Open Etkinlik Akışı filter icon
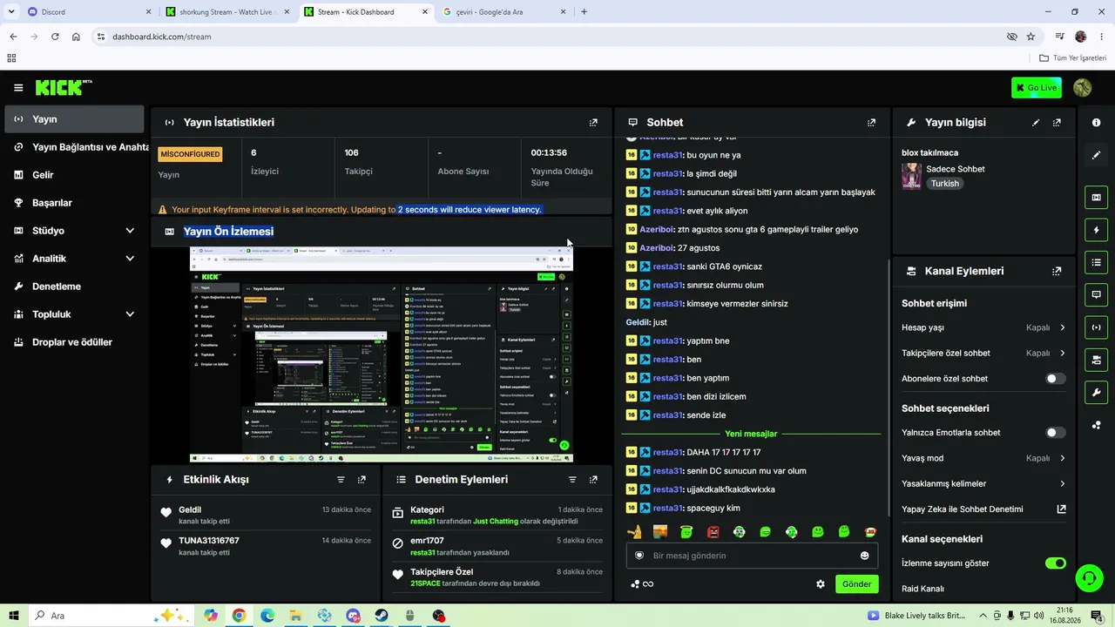 tap(341, 480)
